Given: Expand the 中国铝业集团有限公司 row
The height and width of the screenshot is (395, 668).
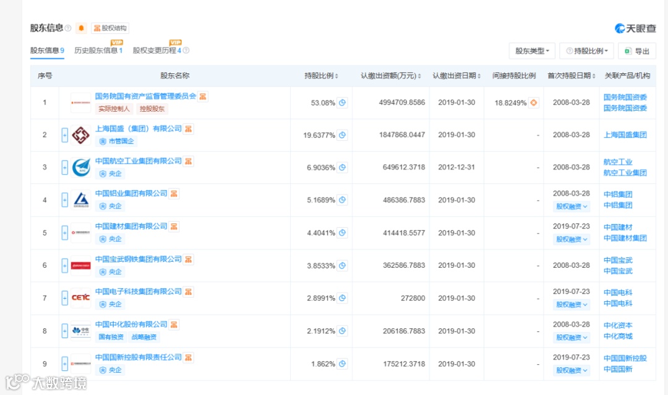Looking at the screenshot, I should [64, 200].
